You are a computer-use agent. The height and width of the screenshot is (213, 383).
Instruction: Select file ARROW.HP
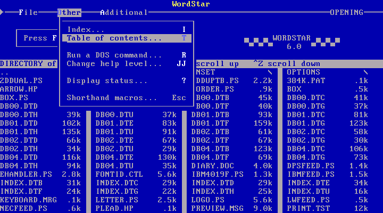pos(19,89)
